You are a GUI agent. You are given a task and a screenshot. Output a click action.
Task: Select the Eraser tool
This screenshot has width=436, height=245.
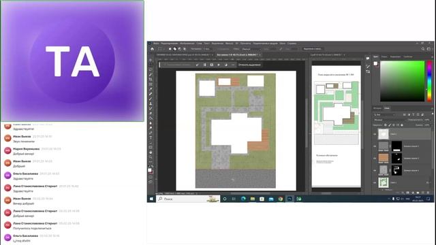151,113
